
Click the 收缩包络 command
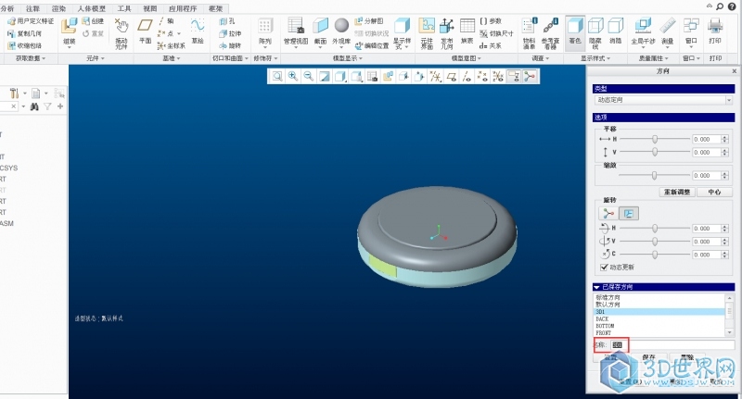tap(25, 45)
